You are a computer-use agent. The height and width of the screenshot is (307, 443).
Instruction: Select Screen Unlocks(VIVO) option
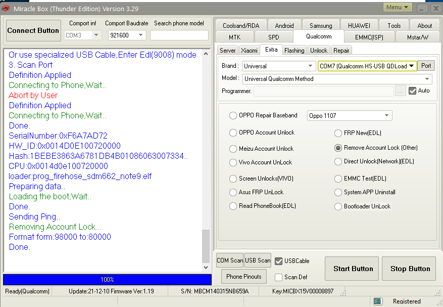pos(233,179)
